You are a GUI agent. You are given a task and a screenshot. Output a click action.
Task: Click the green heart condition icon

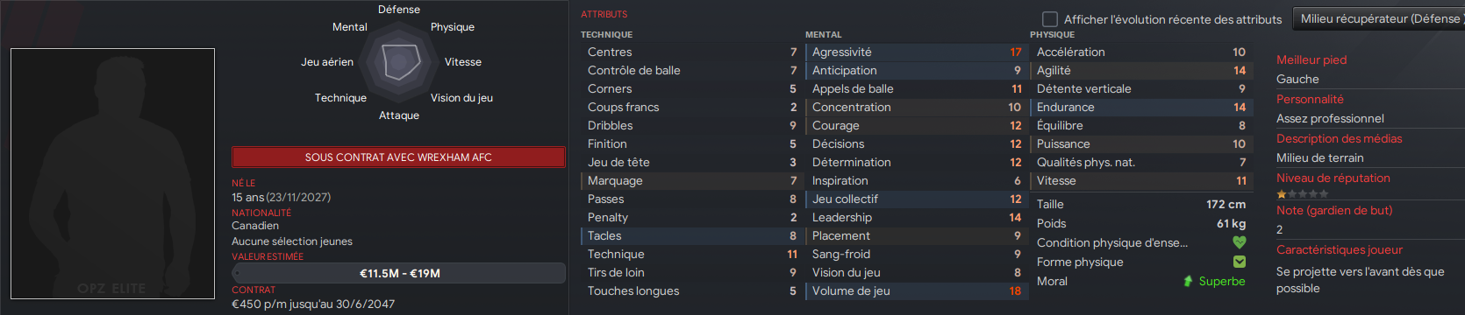(x=1240, y=242)
